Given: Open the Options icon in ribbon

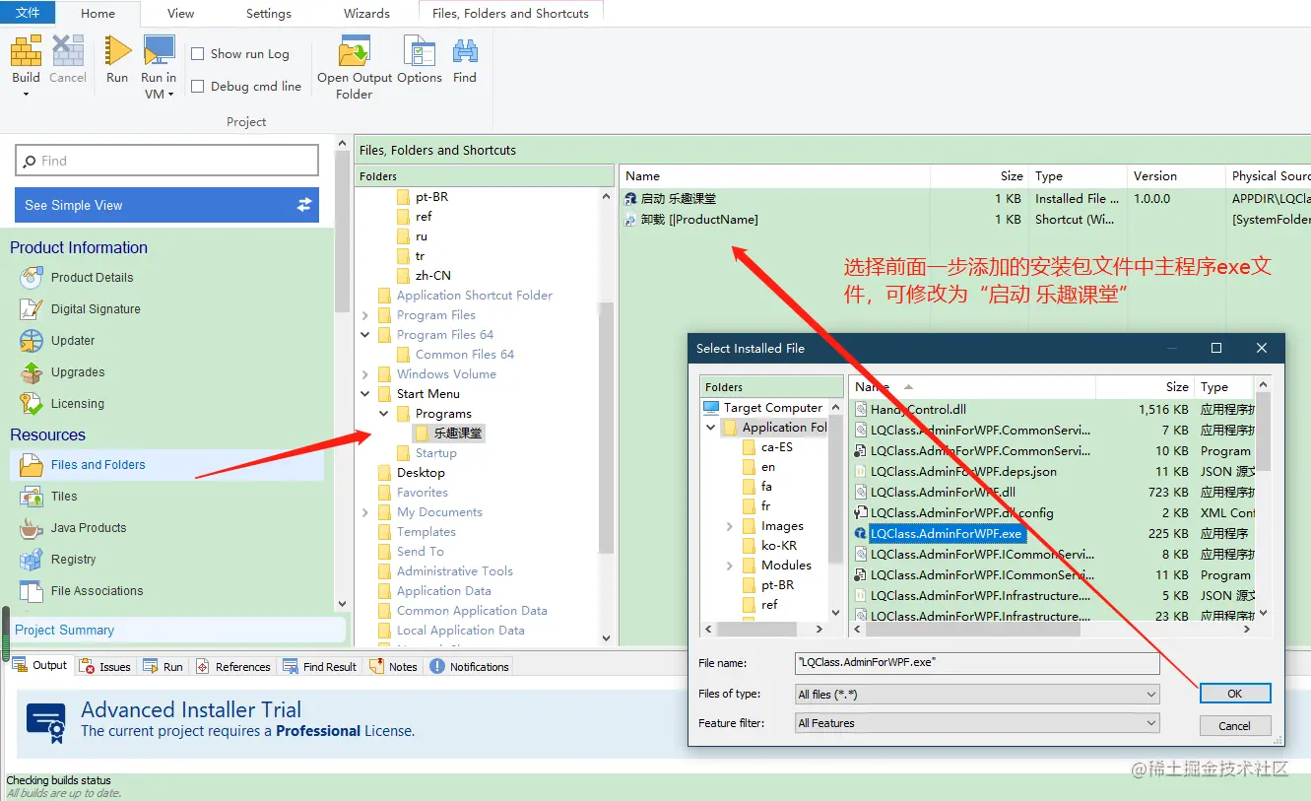Looking at the screenshot, I should [420, 50].
